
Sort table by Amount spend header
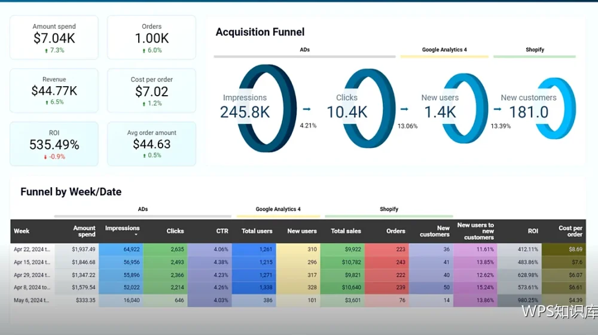point(84,231)
